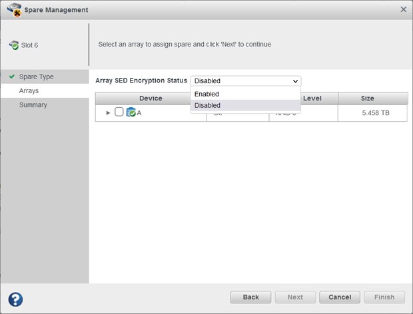Select the Arrays step in sidebar
413x314 pixels.
(x=45, y=90)
